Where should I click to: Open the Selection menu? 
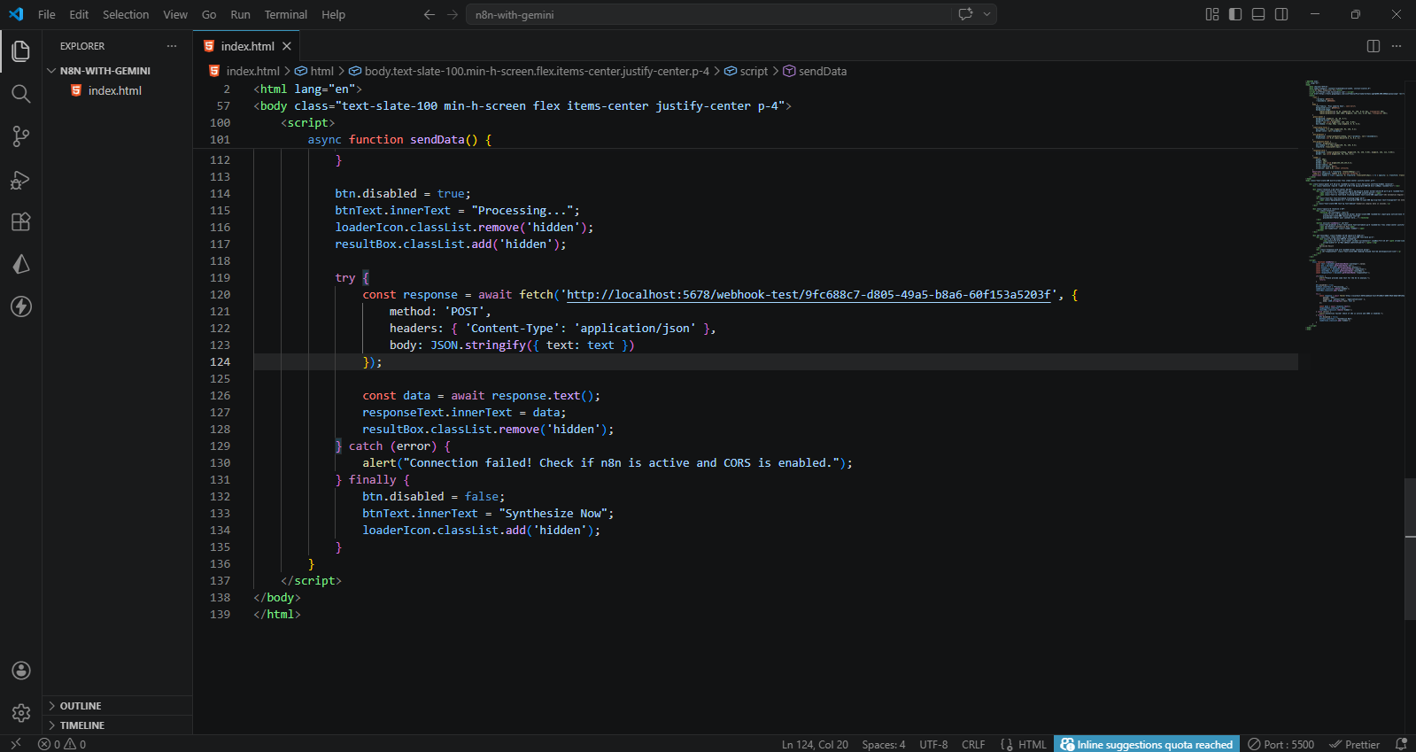coord(126,14)
